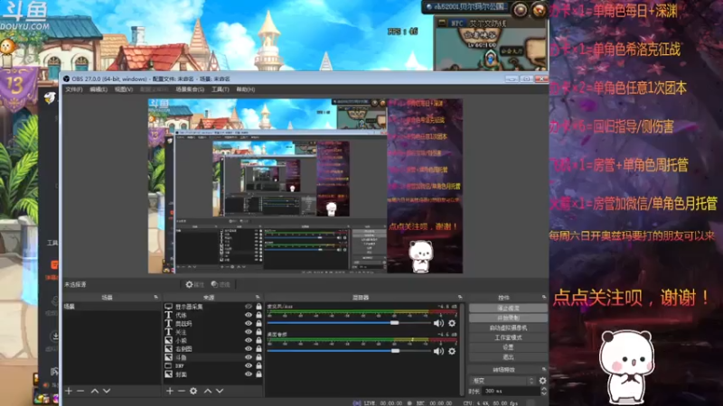Move selected source down in the Sources list
Image resolution: width=723 pixels, height=406 pixels.
[x=220, y=391]
